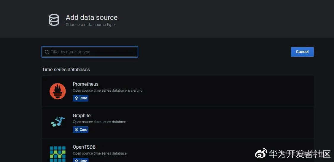The image size is (334, 162).
Task: Click the Core badge under Graphite
Action: click(81, 130)
